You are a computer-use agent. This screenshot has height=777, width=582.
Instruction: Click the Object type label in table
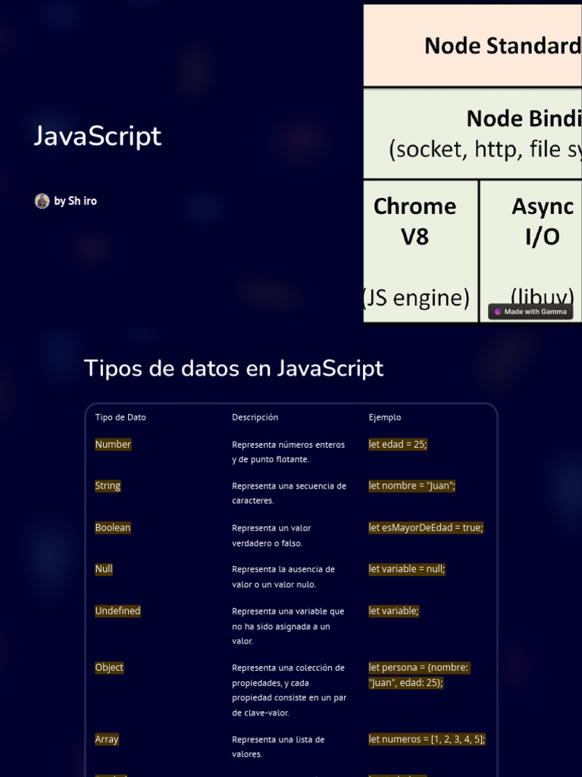109,668
